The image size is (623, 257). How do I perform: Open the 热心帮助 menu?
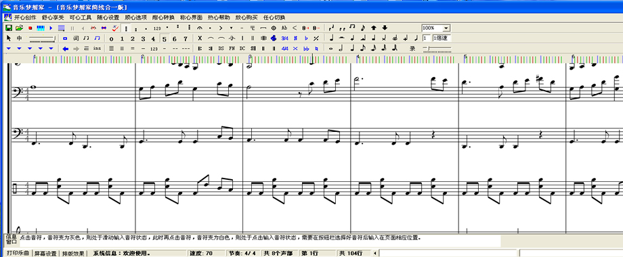tap(219, 18)
